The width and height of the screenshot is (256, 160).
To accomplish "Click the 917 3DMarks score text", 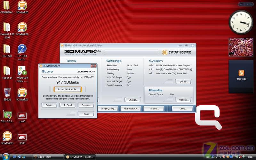I will click(x=68, y=82).
